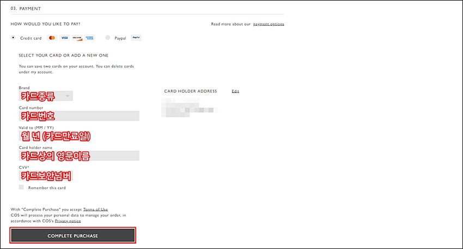Click the Mastercard logo icon
463x249 pixels.
pyautogui.click(x=52, y=38)
